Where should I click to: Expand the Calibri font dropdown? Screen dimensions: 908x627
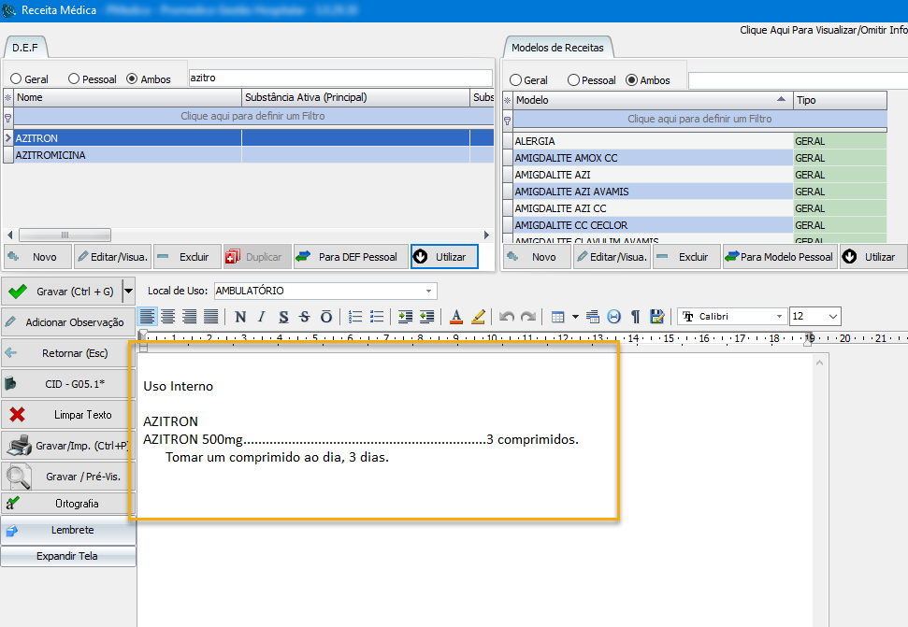coord(779,317)
